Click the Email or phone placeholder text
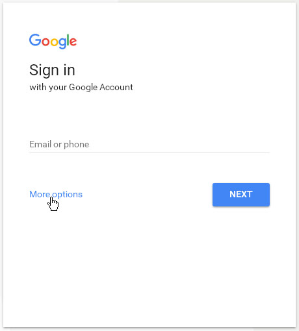This screenshot has height=331, width=299. (x=59, y=144)
